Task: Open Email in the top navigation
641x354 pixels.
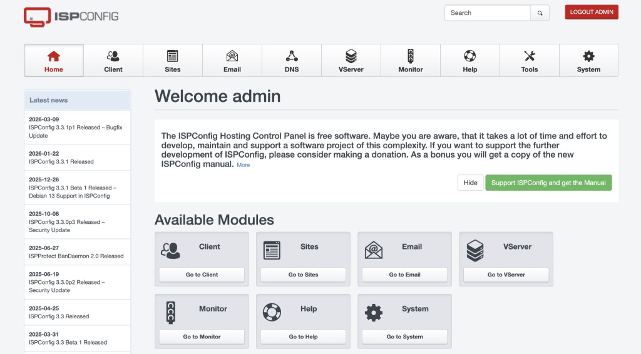Action: (232, 61)
